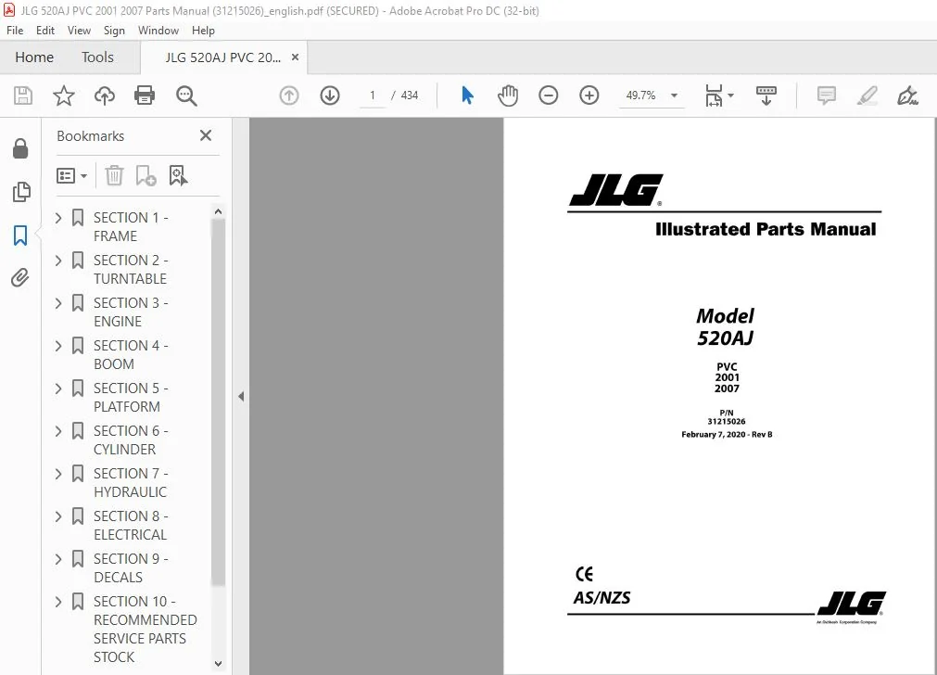The height and width of the screenshot is (675, 937).
Task: Select the Hand pan tool
Action: [x=507, y=96]
